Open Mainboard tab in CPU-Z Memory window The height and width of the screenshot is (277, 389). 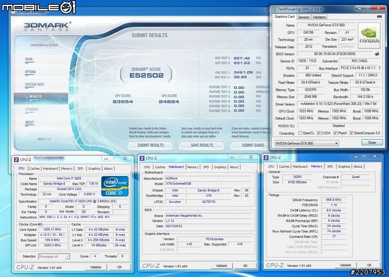(x=300, y=166)
